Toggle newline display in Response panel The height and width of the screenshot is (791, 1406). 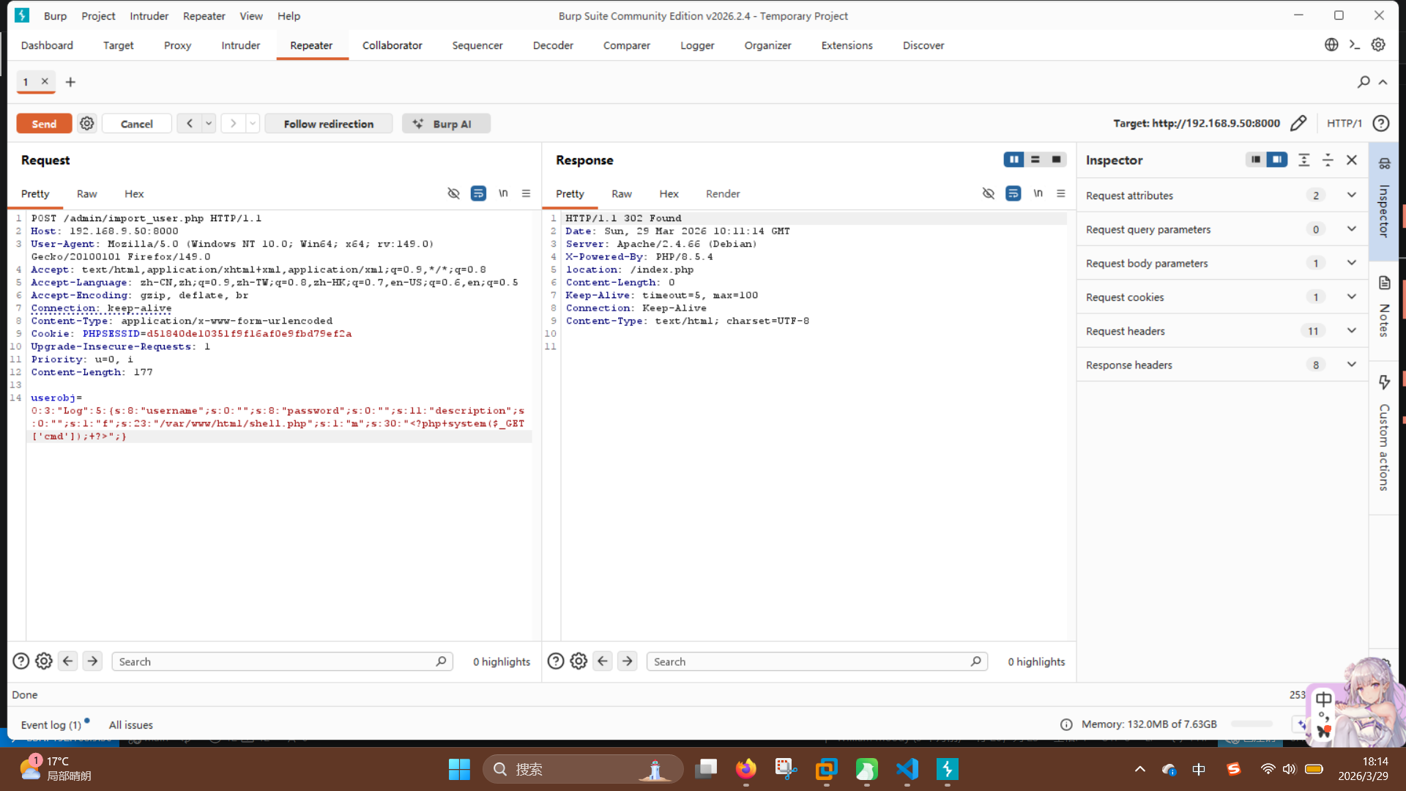[1038, 193]
